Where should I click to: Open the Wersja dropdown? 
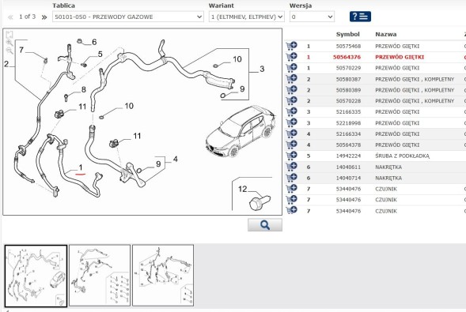(x=312, y=17)
